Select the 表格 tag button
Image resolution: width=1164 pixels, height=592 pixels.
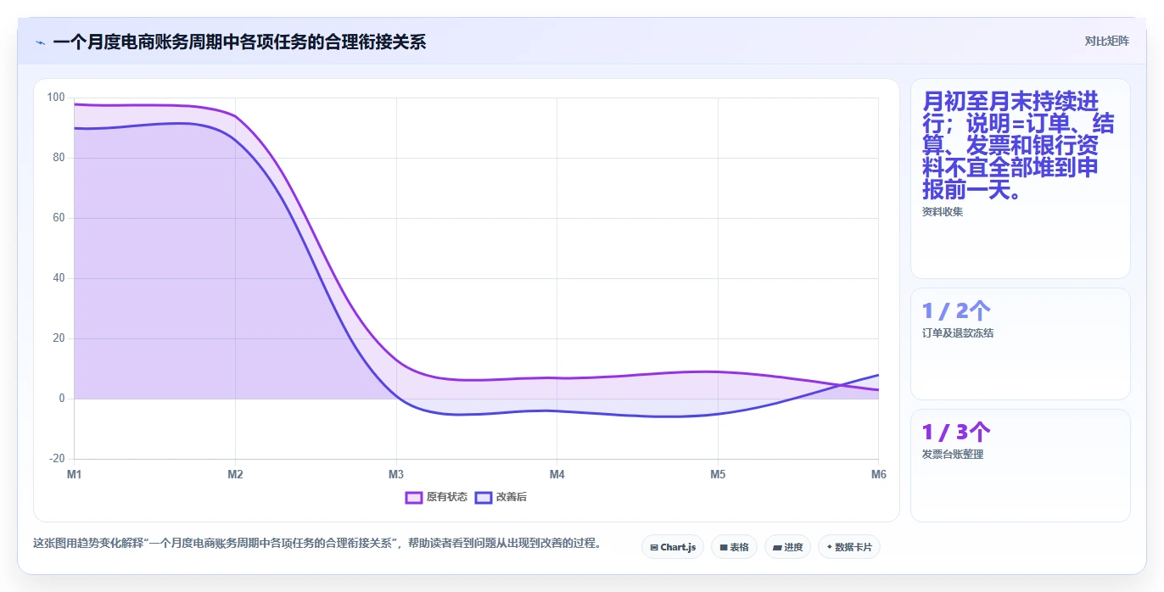734,547
